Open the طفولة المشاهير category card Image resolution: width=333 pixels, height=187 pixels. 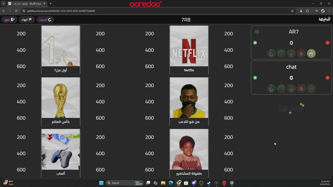[189, 153]
